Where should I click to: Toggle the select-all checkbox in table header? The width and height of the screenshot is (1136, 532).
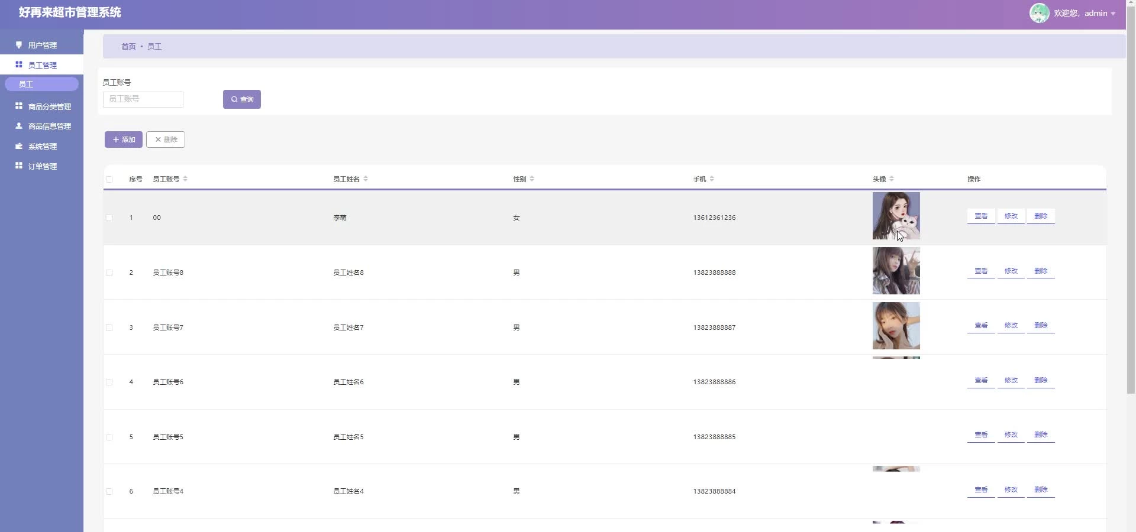point(109,180)
